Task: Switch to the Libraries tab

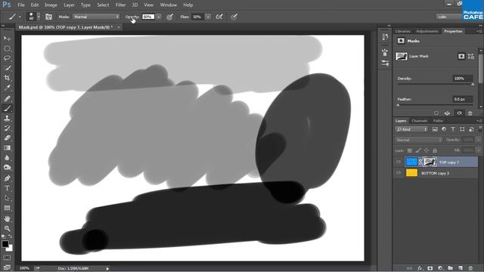Action: tap(403, 31)
